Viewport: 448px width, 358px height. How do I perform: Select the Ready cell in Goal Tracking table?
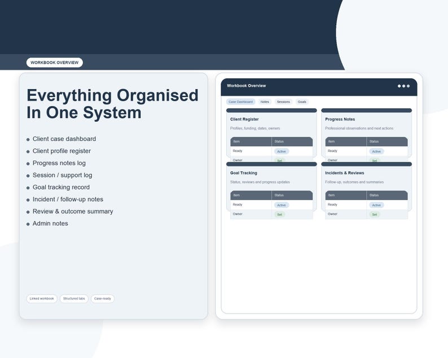pos(251,205)
